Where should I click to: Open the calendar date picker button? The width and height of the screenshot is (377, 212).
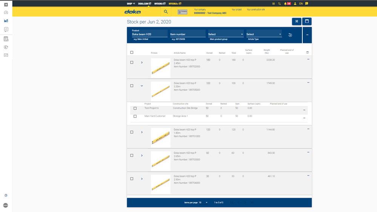pos(307,21)
